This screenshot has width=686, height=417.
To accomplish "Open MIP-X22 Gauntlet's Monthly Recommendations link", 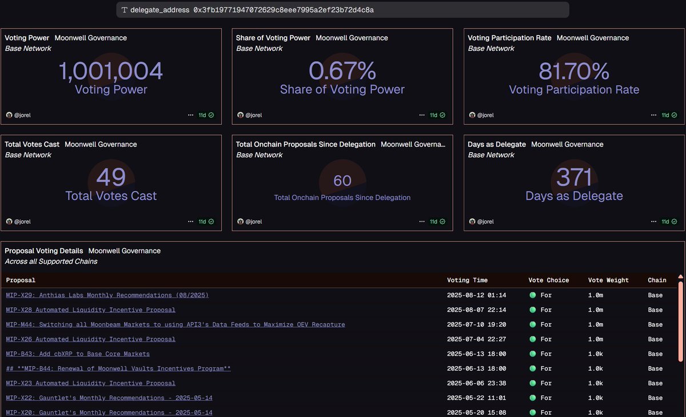I will click(x=109, y=398).
